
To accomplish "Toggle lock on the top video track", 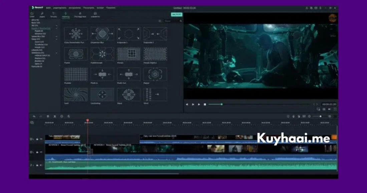I will pyautogui.click(x=37, y=139).
